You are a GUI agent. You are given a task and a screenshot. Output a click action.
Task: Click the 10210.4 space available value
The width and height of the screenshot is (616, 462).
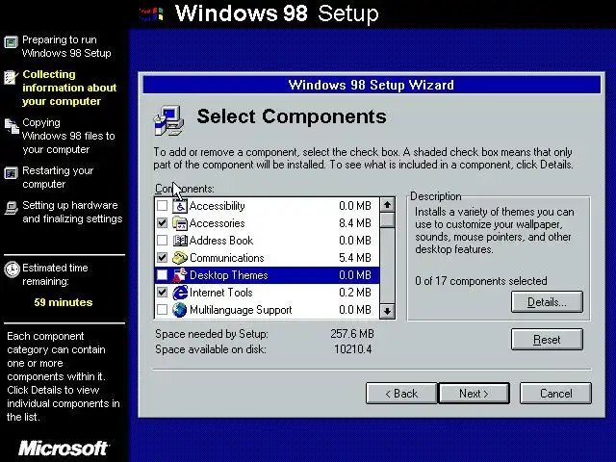point(353,348)
